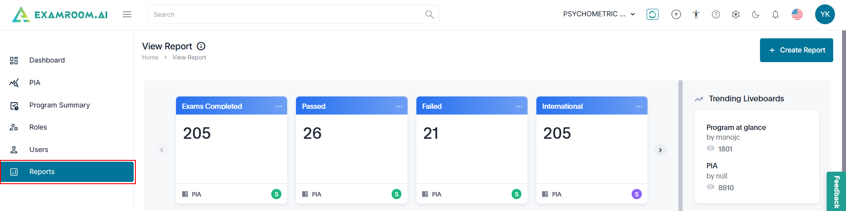
Task: Click the green refresh sync icon
Action: coord(652,15)
